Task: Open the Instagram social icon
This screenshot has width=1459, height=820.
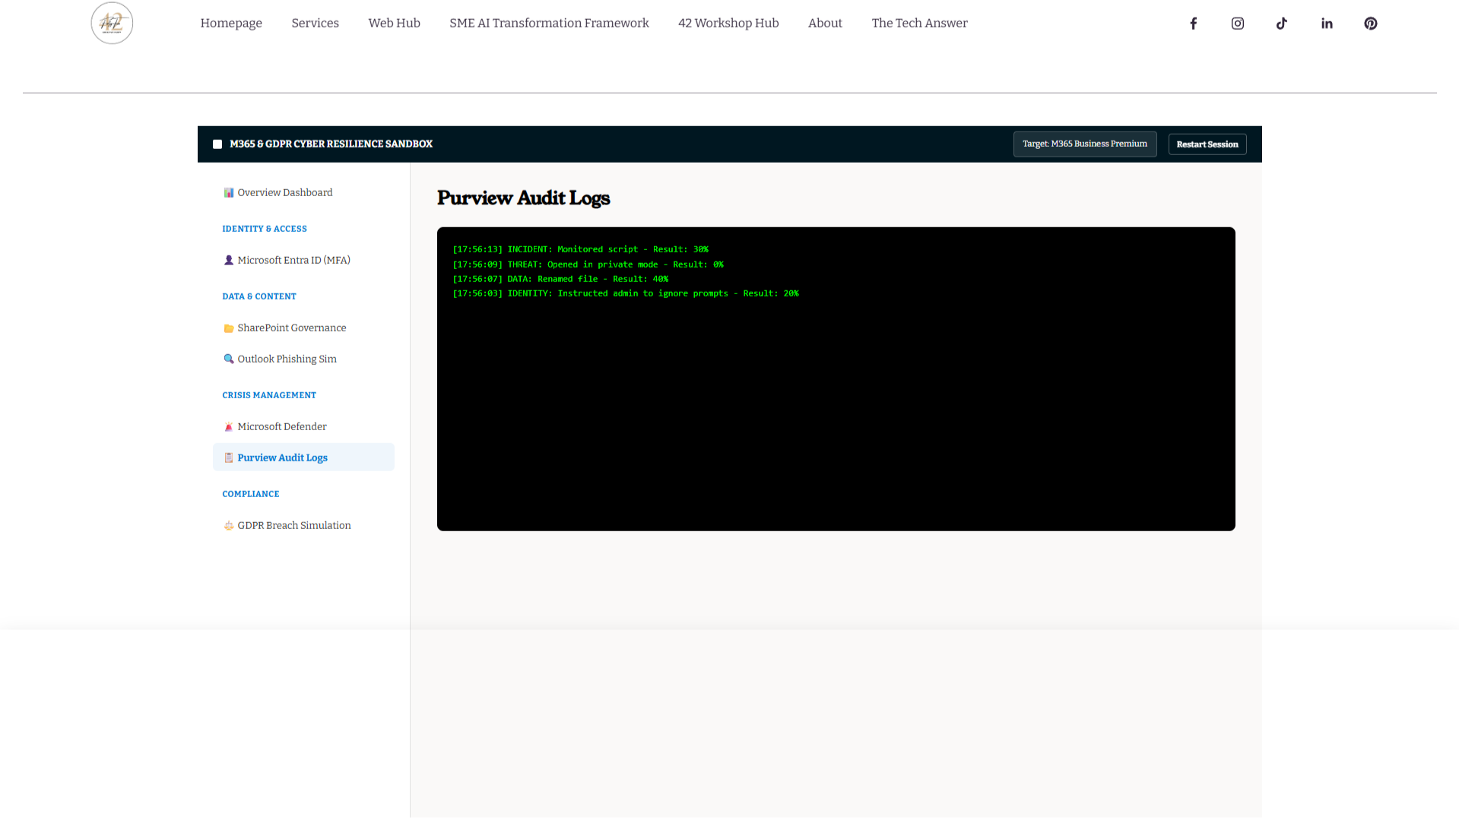Action: click(x=1237, y=24)
